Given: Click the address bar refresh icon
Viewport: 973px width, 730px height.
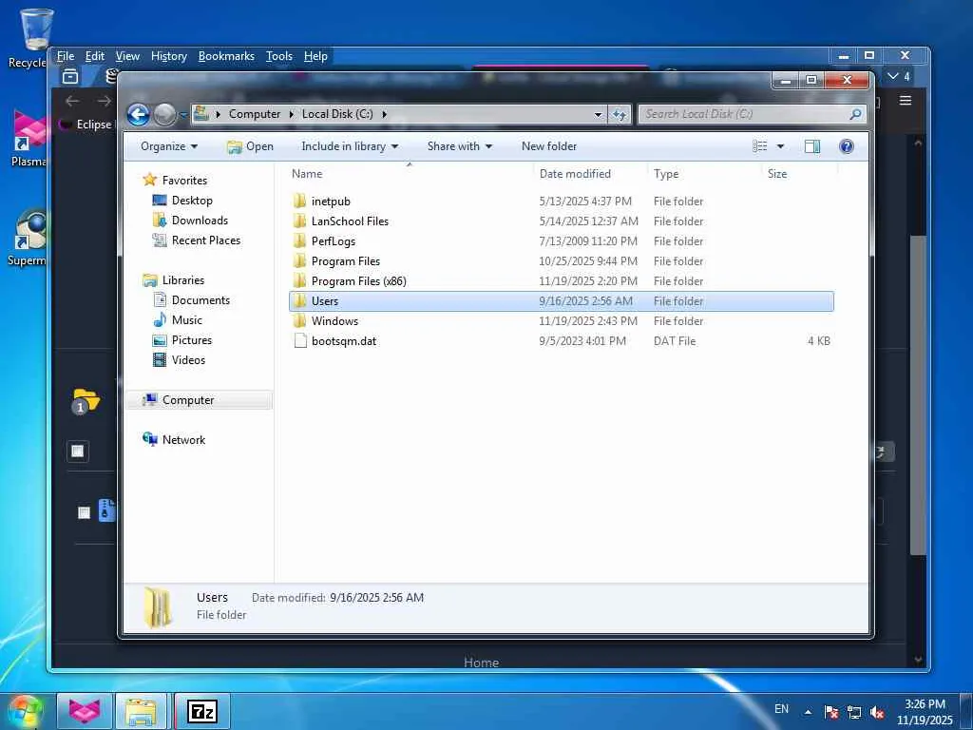Looking at the screenshot, I should click(620, 114).
